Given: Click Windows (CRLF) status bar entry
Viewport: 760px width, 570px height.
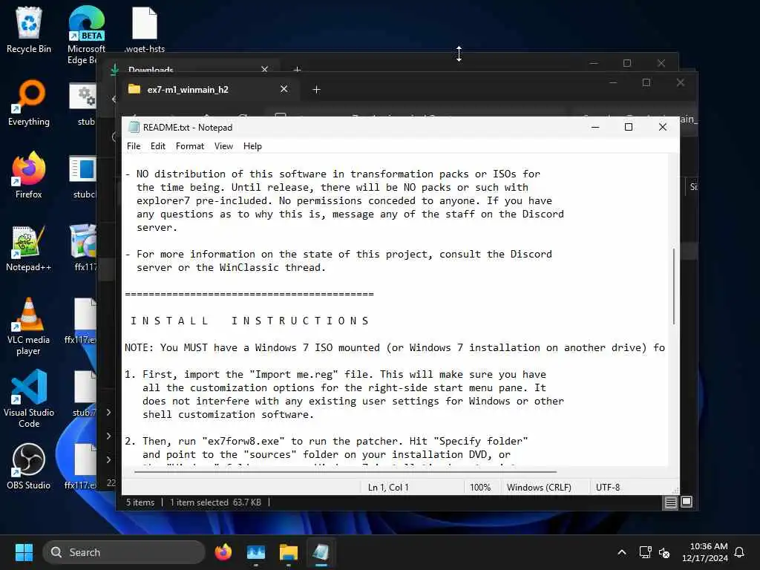Looking at the screenshot, I should click(x=539, y=488).
